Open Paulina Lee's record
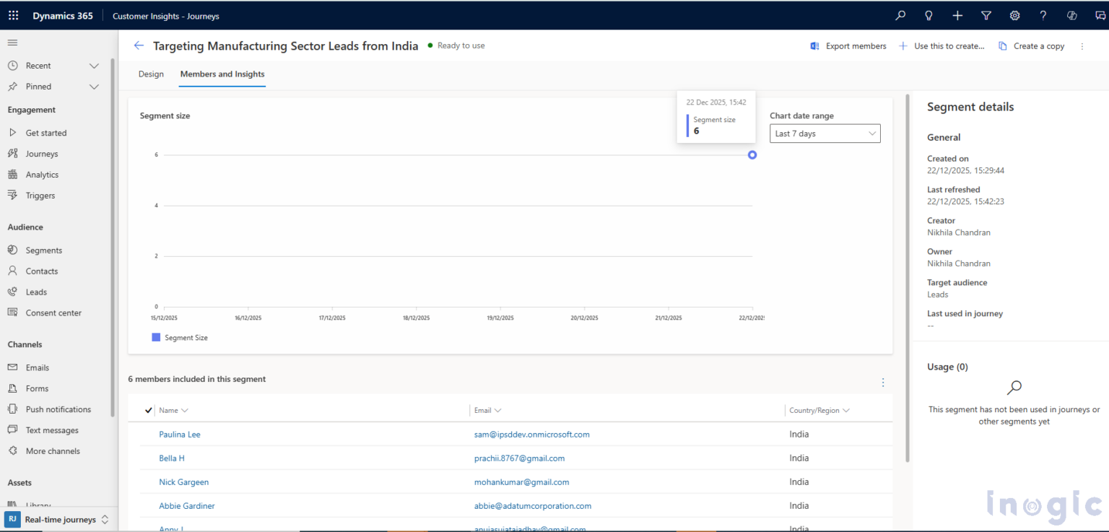The image size is (1109, 532). [180, 434]
